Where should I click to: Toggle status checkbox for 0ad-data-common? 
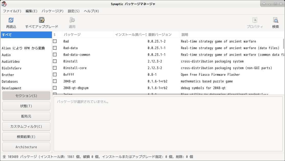[x=55, y=55]
